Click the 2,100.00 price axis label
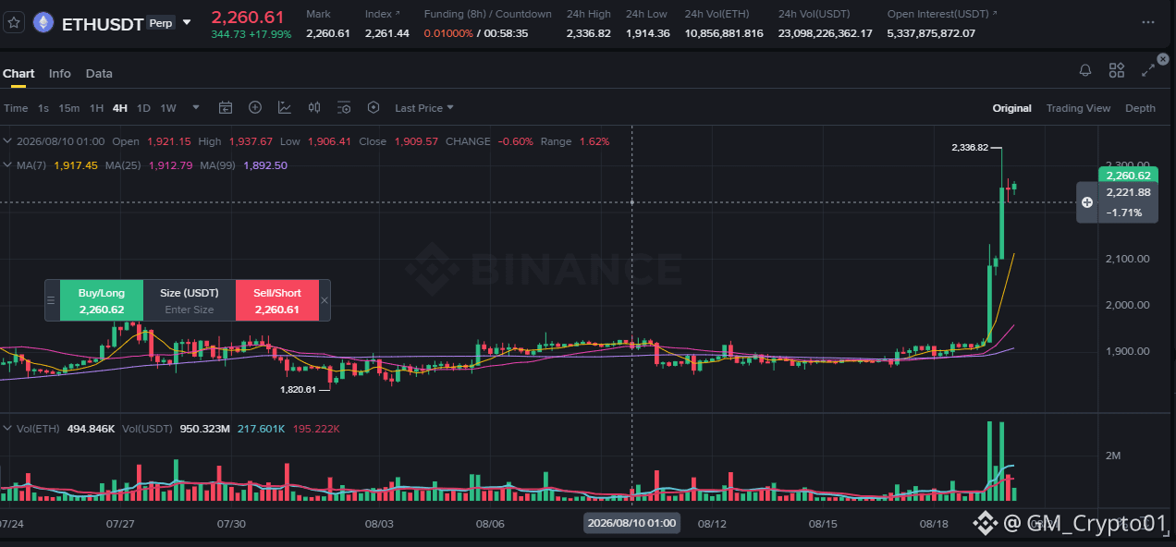 1127,259
